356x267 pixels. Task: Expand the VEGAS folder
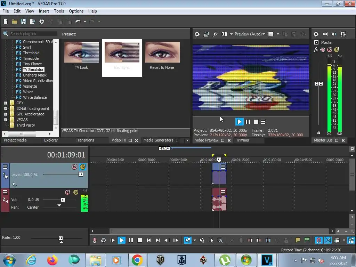tap(6, 120)
